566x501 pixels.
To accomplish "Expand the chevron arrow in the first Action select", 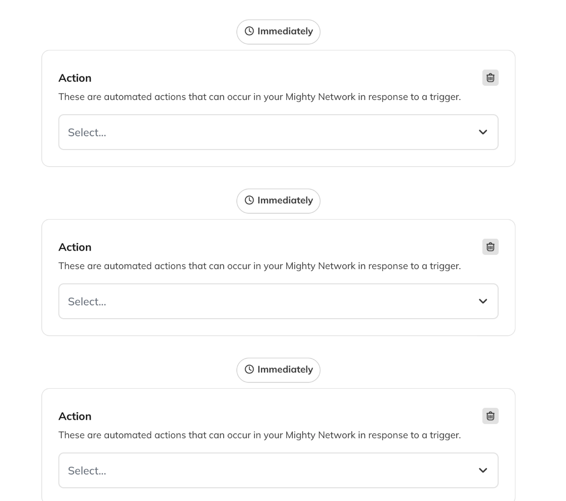I will (x=483, y=132).
